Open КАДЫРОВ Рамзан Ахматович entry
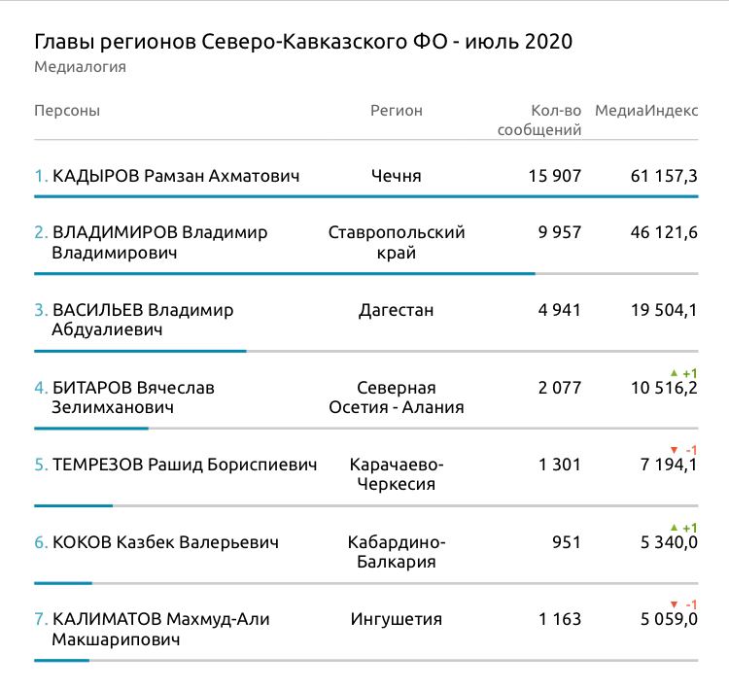The image size is (729, 690). (175, 176)
